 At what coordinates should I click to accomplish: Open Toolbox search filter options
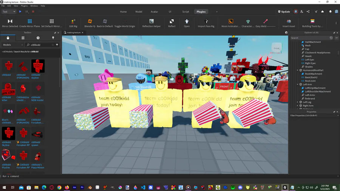coord(57,45)
